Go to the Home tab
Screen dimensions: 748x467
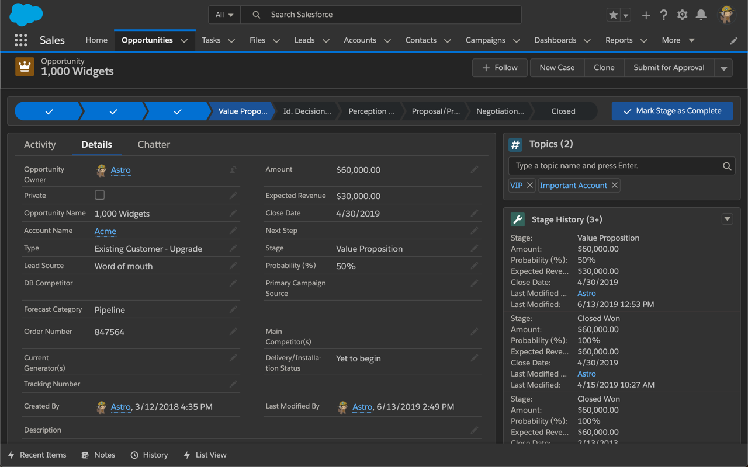pos(96,40)
